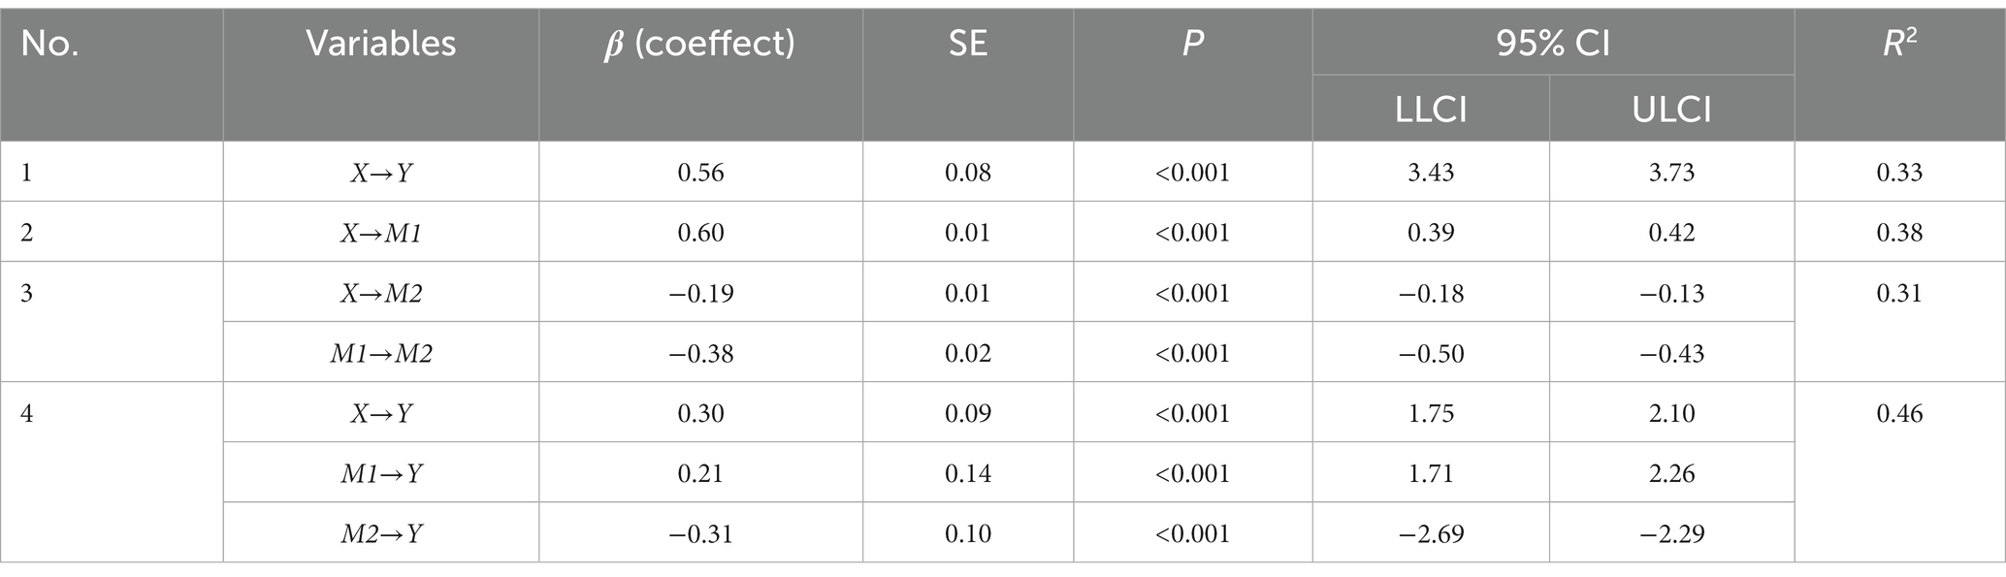This screenshot has width=2006, height=577.
Task: Click the R² value 0.46
Action: tap(1899, 413)
